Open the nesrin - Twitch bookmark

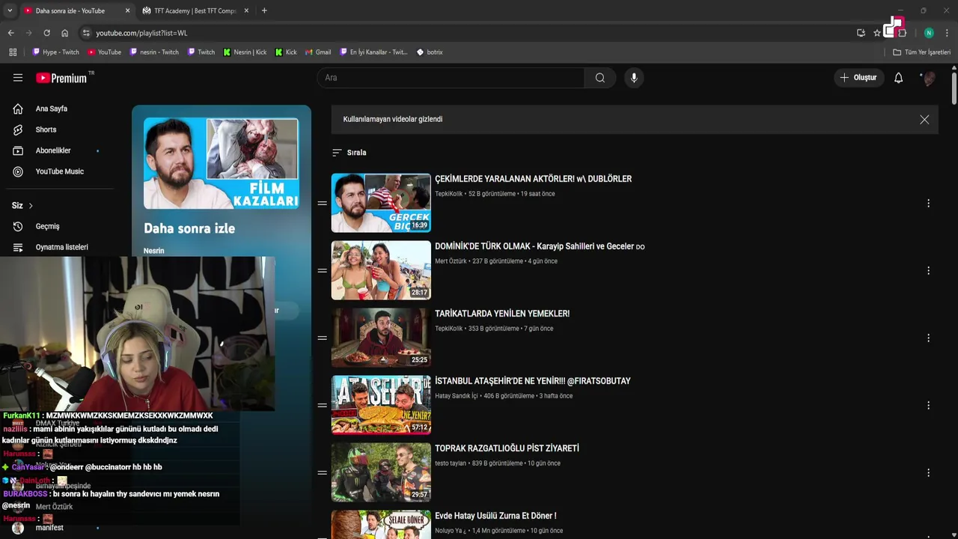(154, 52)
